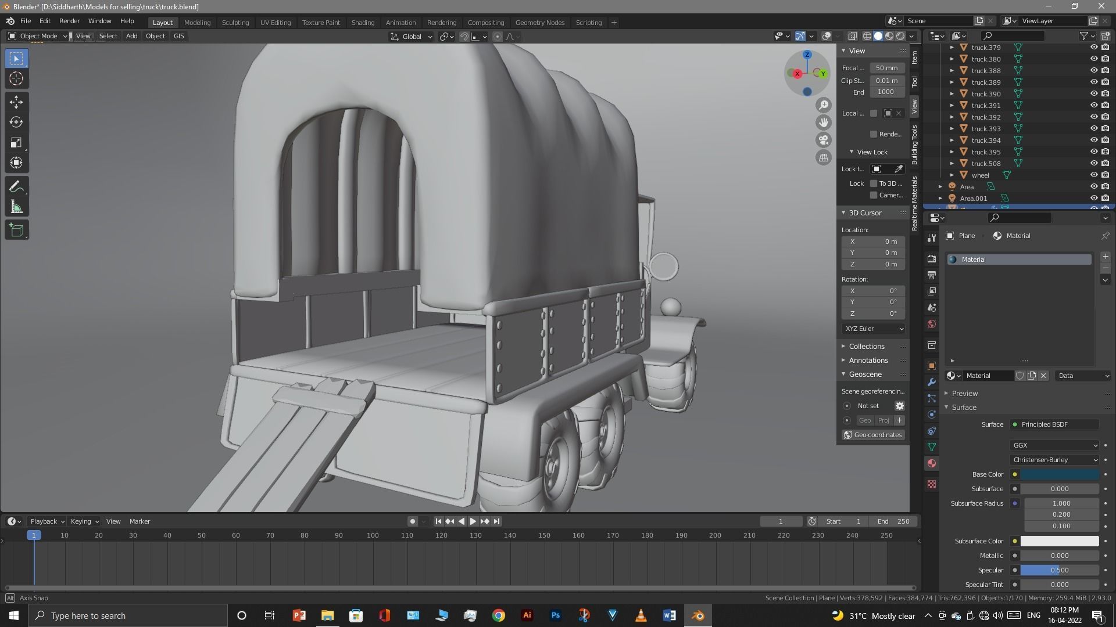The image size is (1116, 627).
Task: Select the Add Cube tool
Action: pyautogui.click(x=16, y=230)
